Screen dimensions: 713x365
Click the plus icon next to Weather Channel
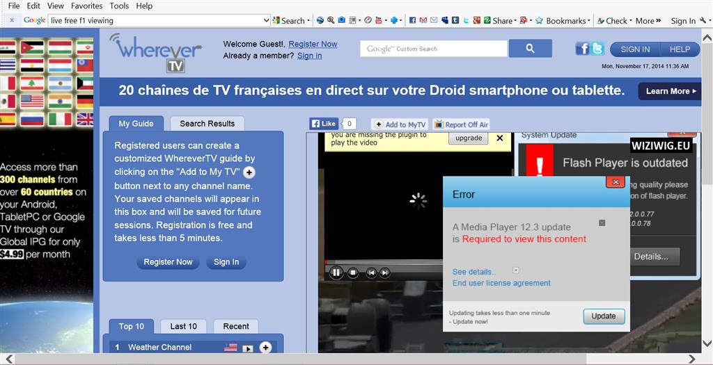click(x=265, y=348)
